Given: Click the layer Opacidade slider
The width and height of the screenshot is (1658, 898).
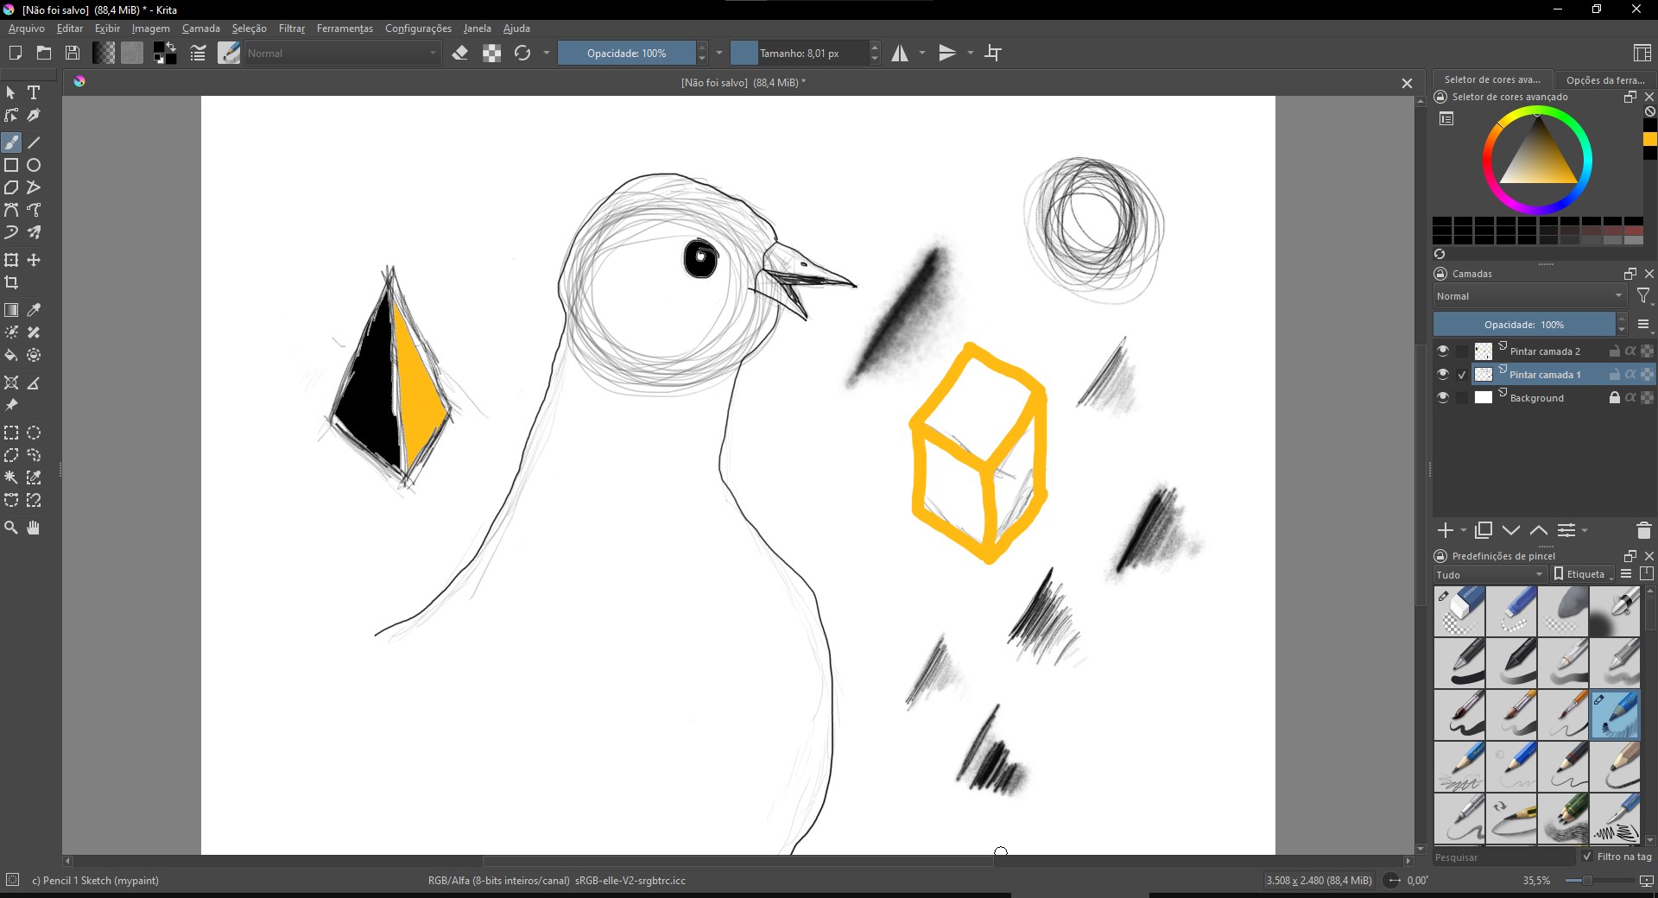Looking at the screenshot, I should (x=1523, y=325).
